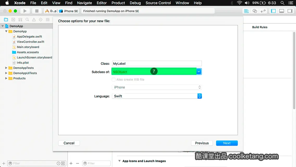Image resolution: width=296 pixels, height=167 pixels.
Task: Open the Find navigator magnifier icon
Action: coord(27,20)
